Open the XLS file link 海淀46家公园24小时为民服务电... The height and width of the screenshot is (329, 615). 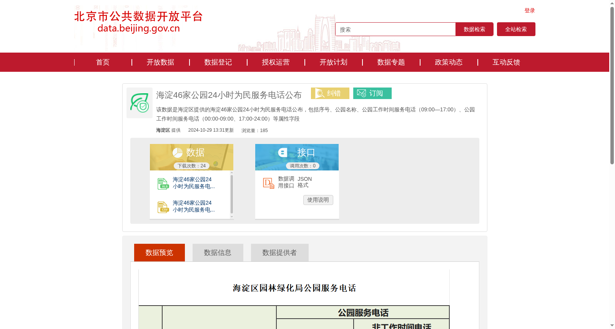[194, 183]
